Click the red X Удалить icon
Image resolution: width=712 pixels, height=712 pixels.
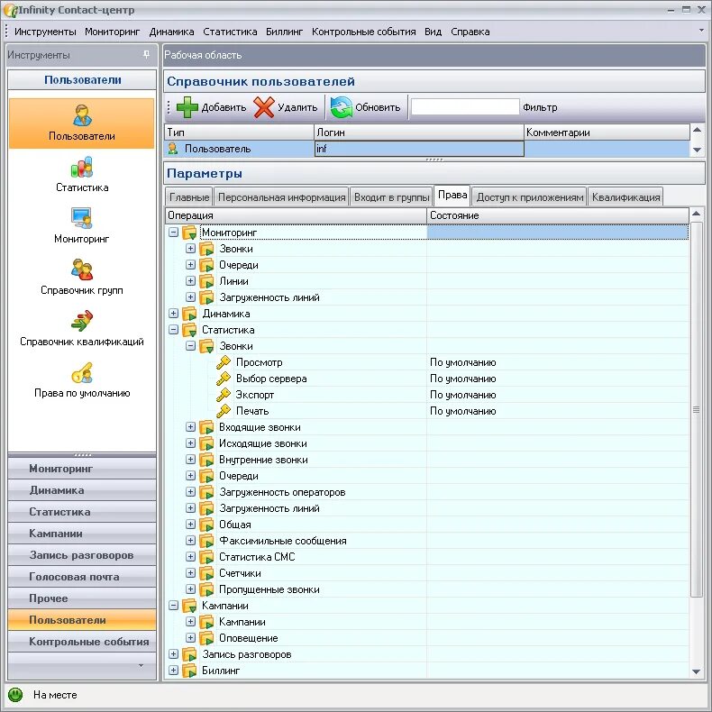(264, 107)
